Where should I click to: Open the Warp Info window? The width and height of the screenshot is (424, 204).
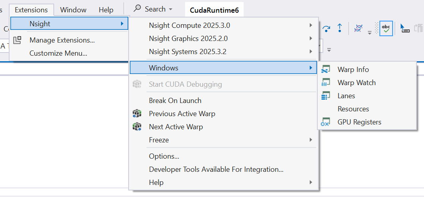pos(367,70)
